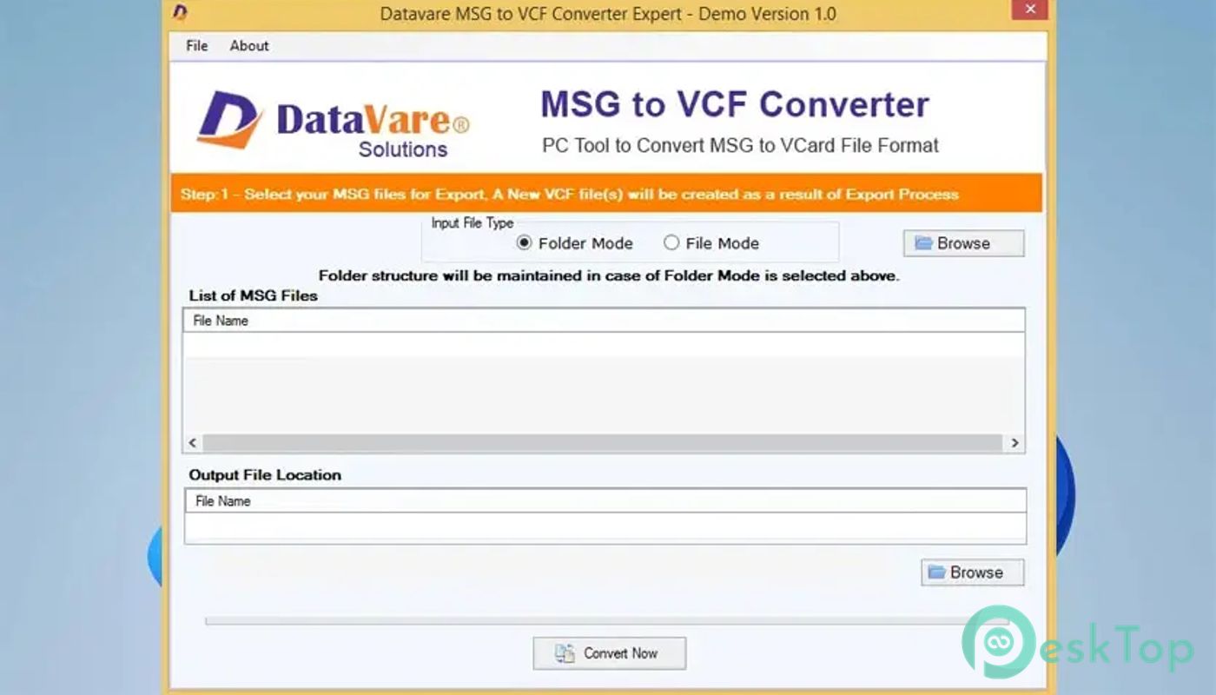
Task: Select the Folder Mode radio button
Action: click(x=524, y=243)
